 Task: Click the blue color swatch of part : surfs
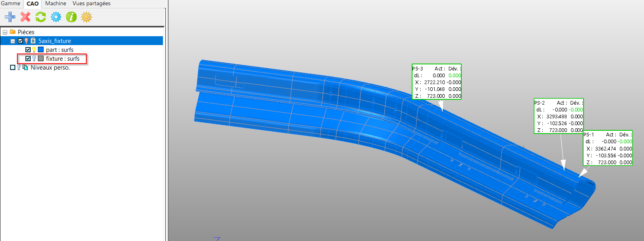click(x=41, y=50)
